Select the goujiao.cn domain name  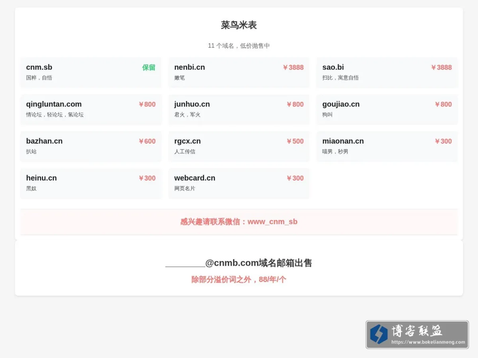point(341,104)
